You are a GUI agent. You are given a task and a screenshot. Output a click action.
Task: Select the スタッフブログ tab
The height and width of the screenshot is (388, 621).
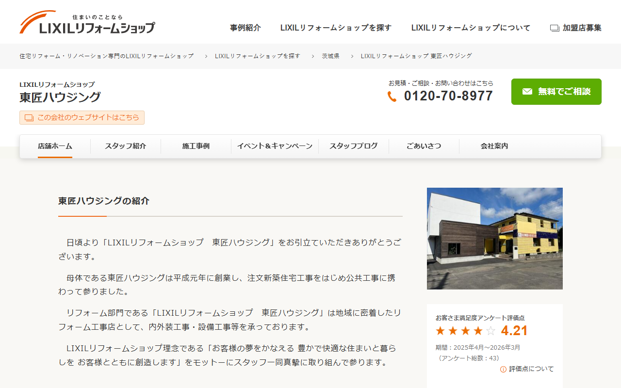354,146
